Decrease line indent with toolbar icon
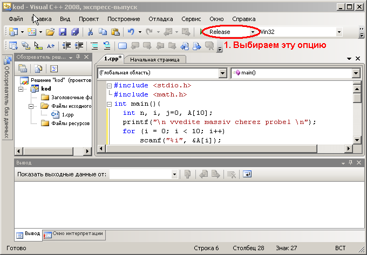367x255 pixels. click(66, 46)
